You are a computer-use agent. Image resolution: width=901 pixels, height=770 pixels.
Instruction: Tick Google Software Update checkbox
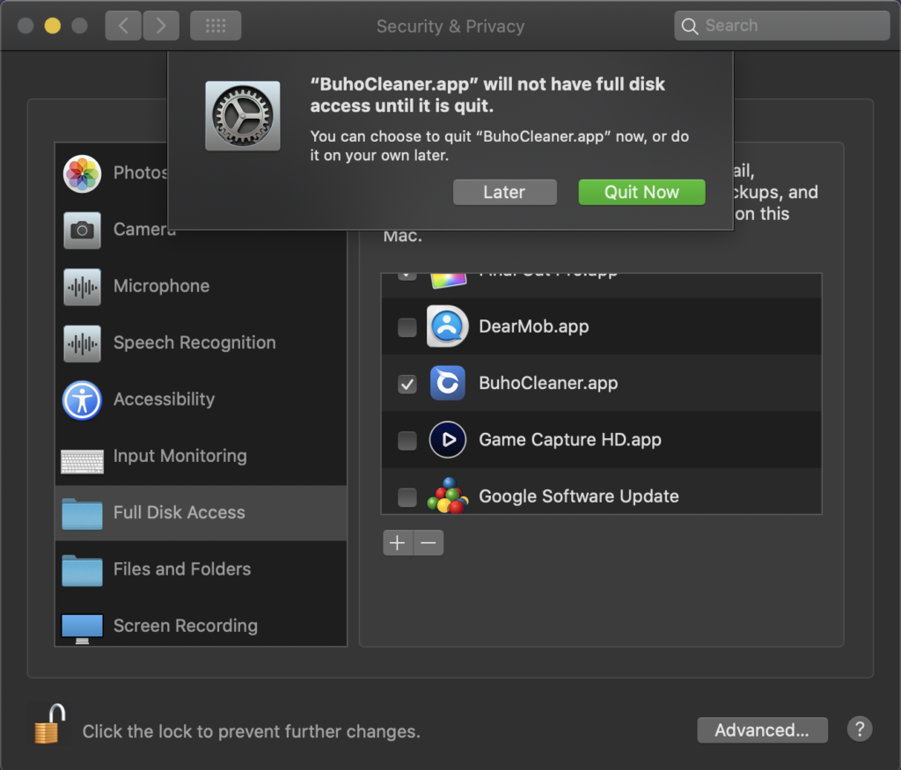[407, 497]
